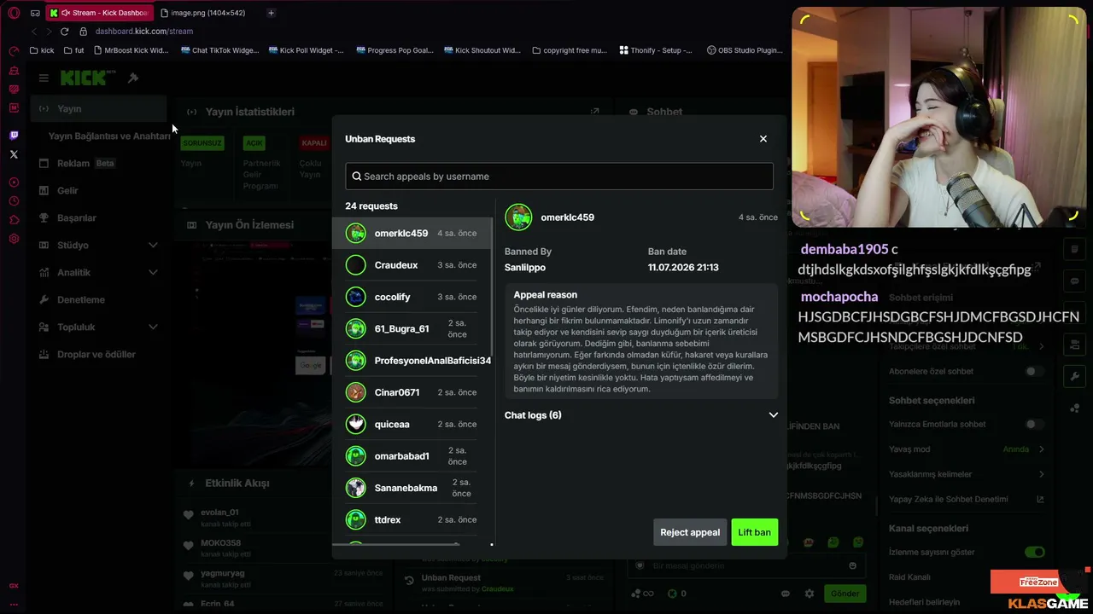Search appeals by username field
This screenshot has width=1093, height=614.
559,177
